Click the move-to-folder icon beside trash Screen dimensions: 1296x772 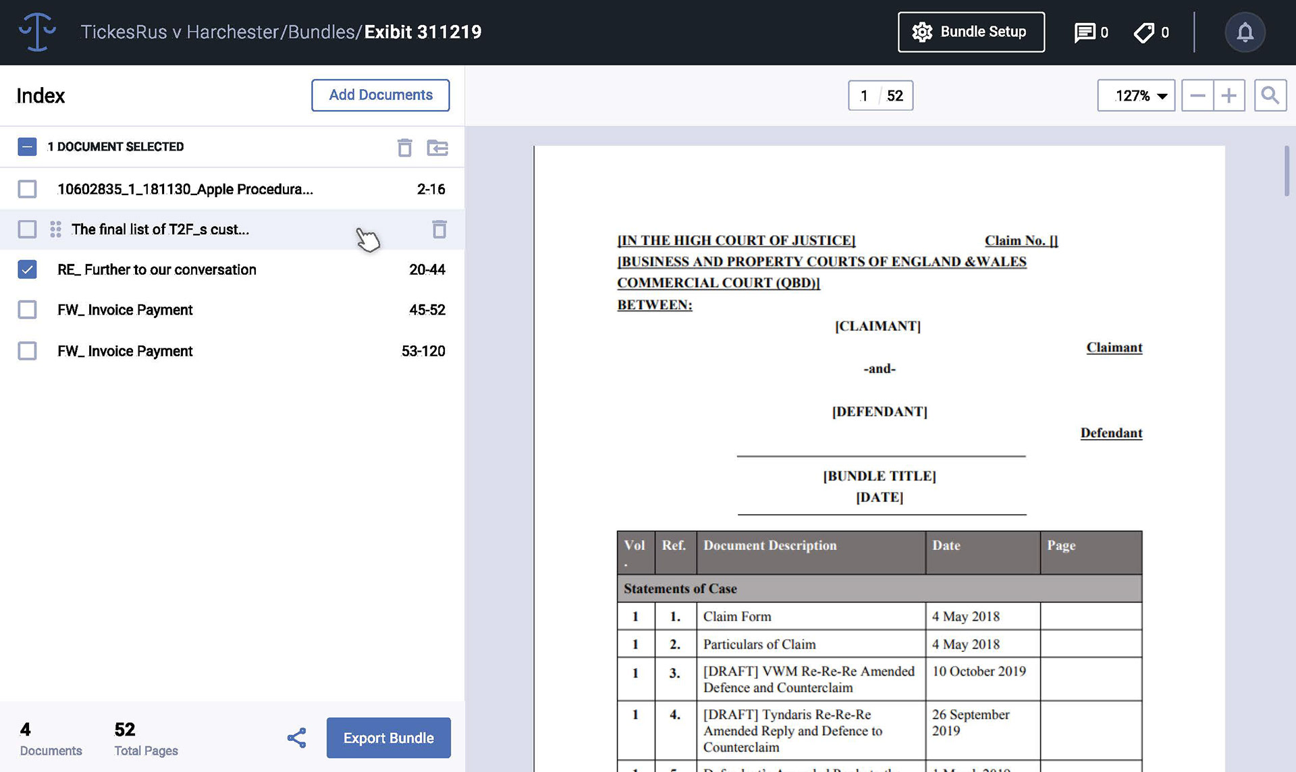pos(437,147)
